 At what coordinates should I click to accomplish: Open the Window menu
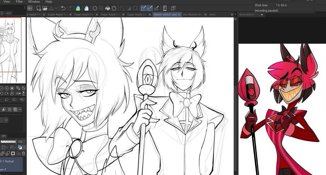[34, 2]
